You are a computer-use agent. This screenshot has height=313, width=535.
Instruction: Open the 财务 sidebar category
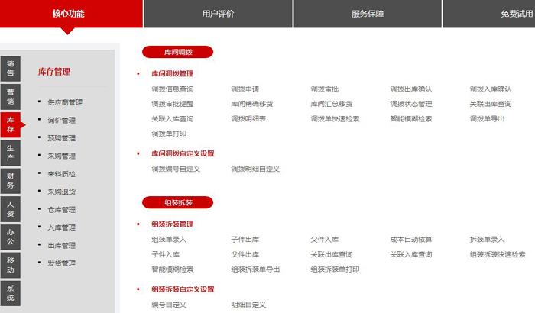coord(11,180)
